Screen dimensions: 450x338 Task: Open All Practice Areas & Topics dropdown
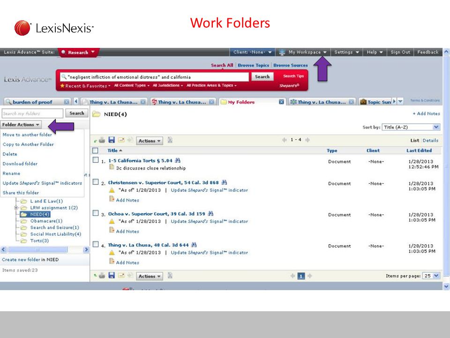click(211, 85)
